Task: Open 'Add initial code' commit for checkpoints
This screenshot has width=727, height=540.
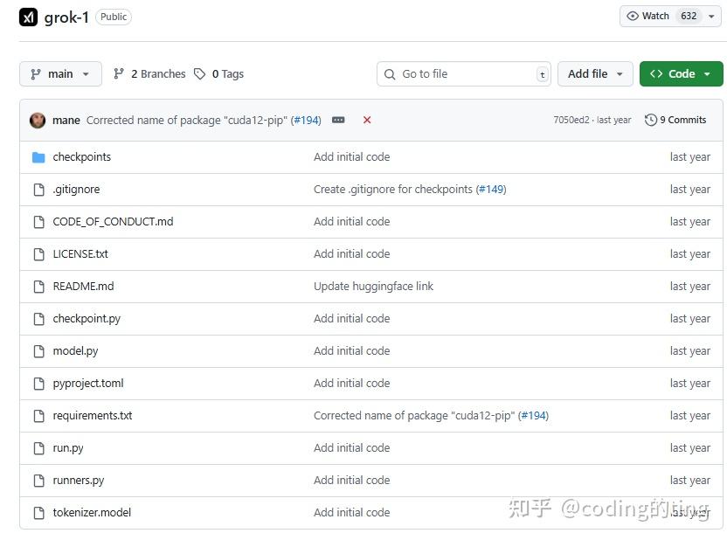Action: [x=351, y=157]
